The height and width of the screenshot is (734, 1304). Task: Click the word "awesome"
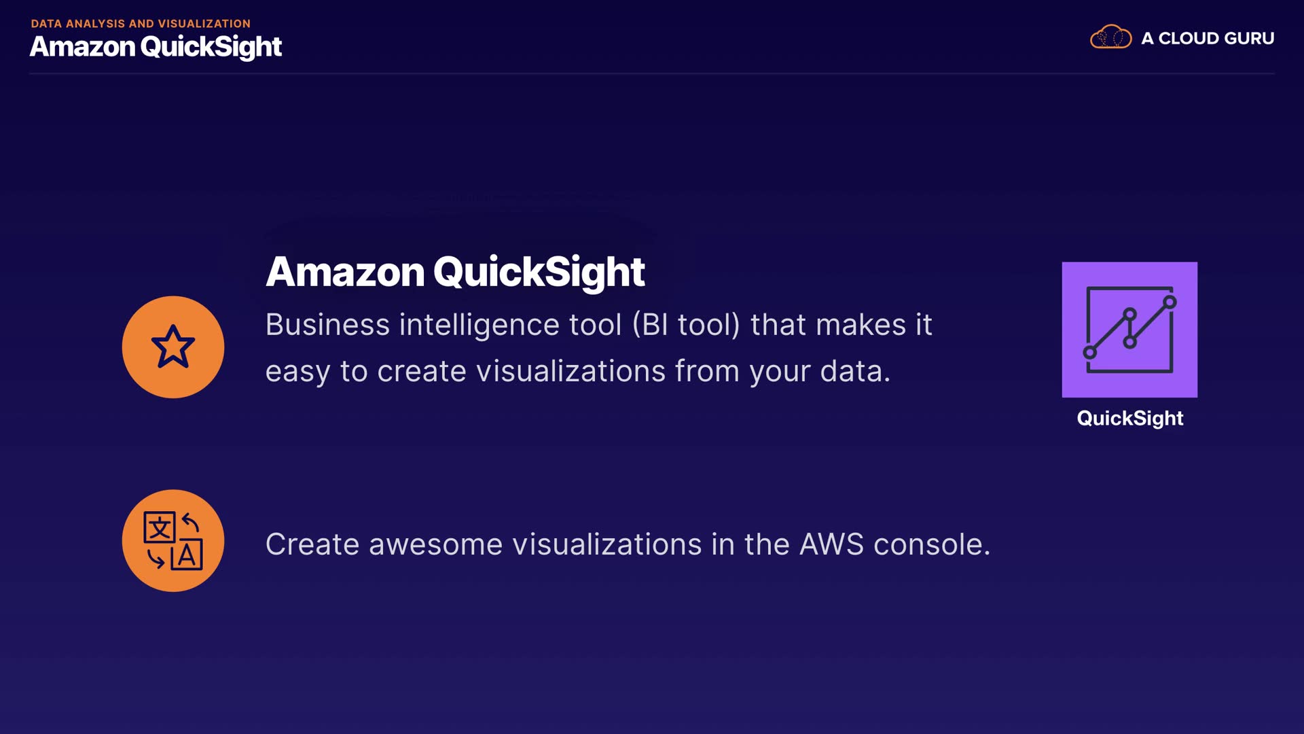(x=435, y=544)
